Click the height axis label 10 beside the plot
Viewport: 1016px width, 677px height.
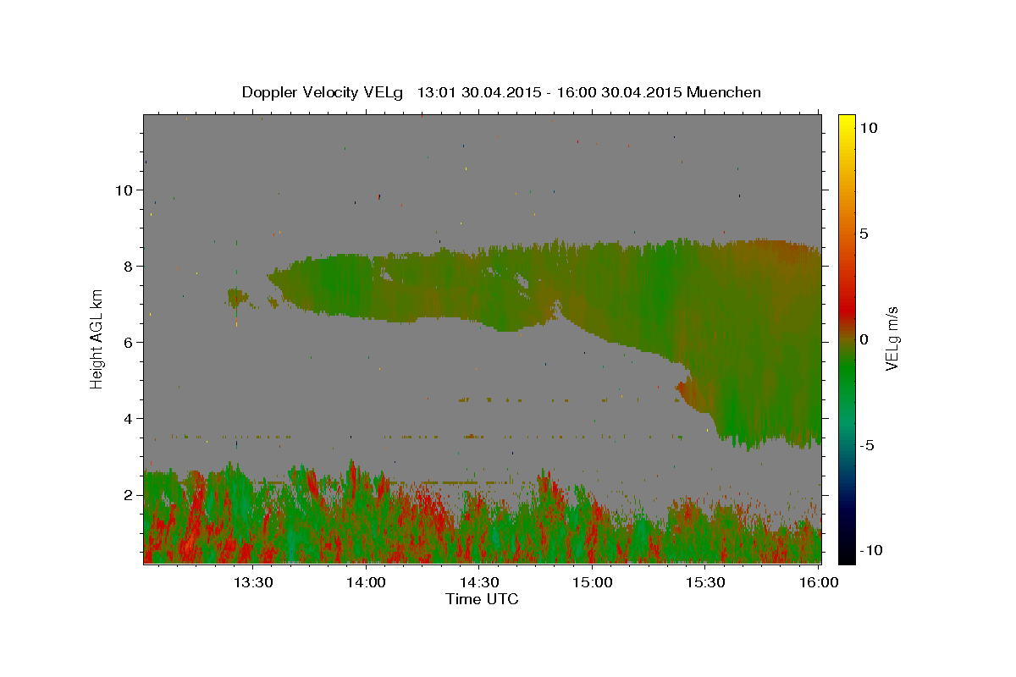[x=125, y=190]
